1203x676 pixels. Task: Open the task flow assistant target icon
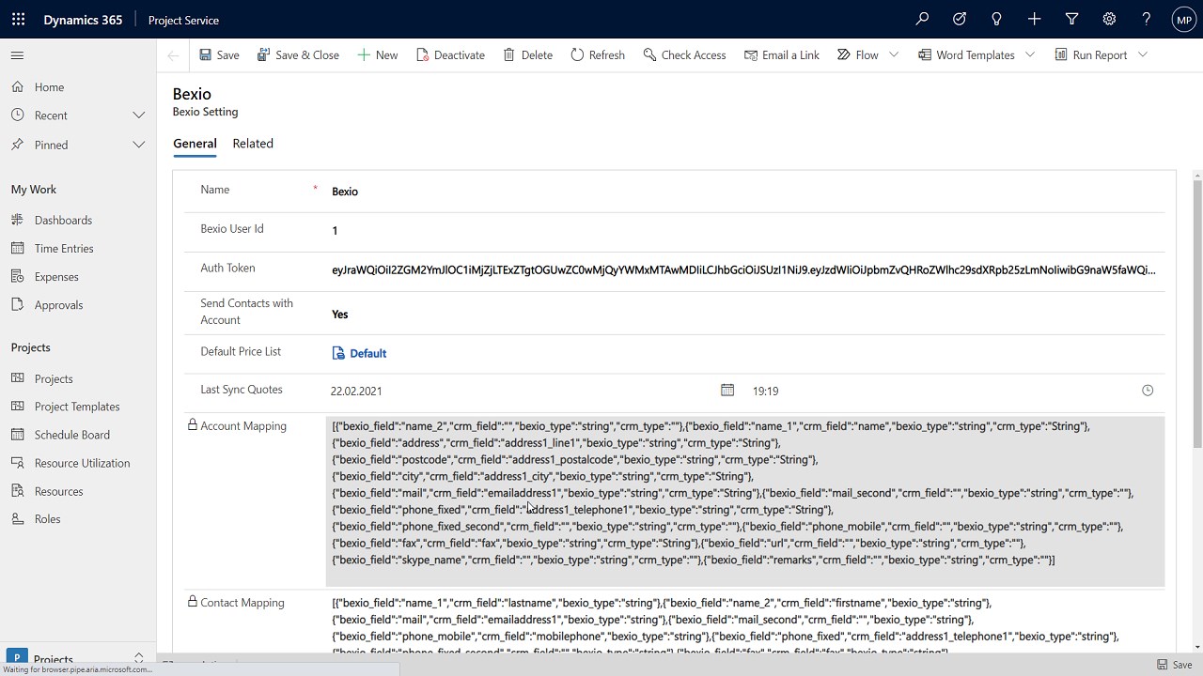(x=960, y=19)
